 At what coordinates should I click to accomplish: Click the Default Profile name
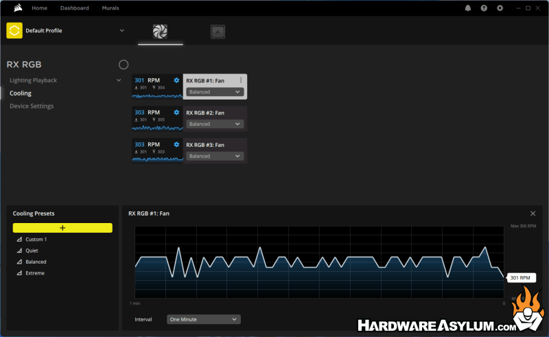click(44, 30)
